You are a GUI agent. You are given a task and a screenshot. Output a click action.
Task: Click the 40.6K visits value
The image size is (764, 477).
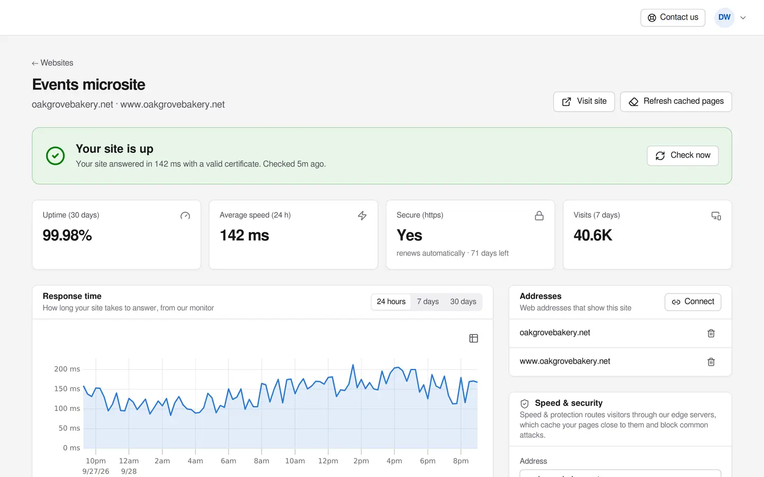(x=593, y=235)
